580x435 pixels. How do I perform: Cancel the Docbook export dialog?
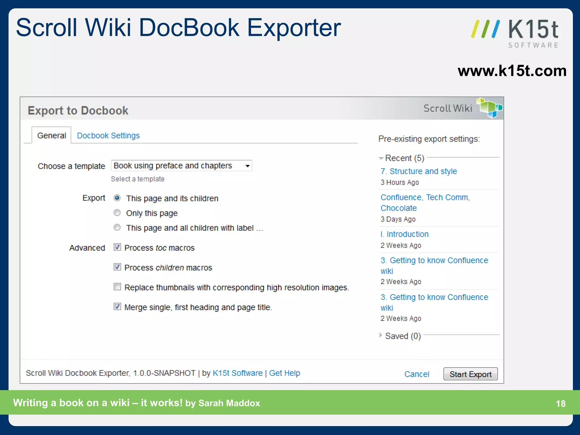coord(417,374)
